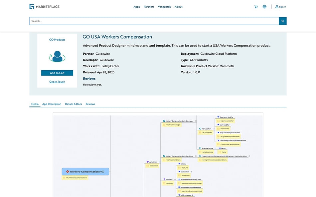Toggle the circle next to Workers' Compensation State Conditions

pyautogui.click(x=196, y=156)
